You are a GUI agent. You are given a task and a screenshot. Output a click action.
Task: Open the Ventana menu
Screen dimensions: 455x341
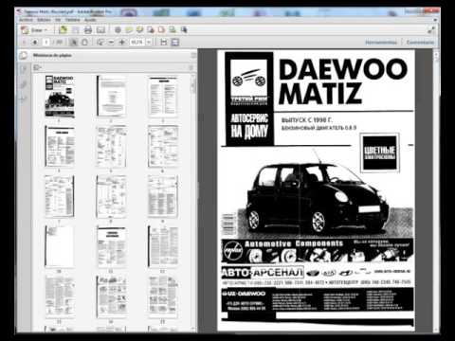tap(73, 20)
